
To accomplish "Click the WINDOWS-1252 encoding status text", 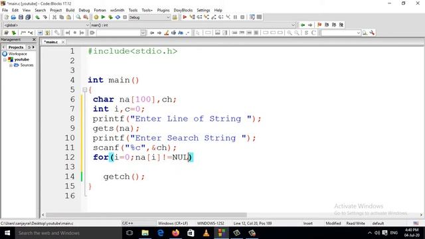I will click(211, 224).
